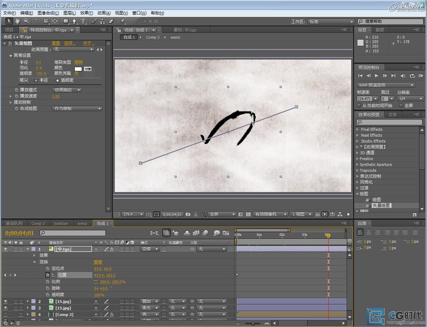Hide layer 1 中.tga with eye icon

6,249
